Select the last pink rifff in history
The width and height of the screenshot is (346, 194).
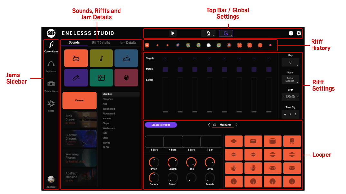pos(270,45)
